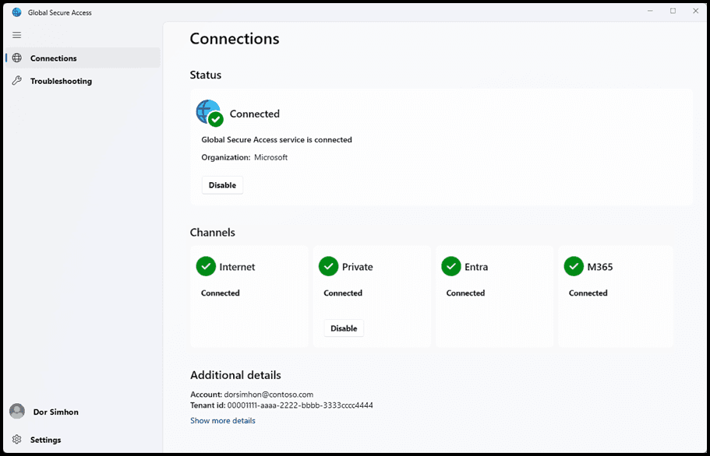710x456 pixels.
Task: Click the Private channel green checkmark
Action: pos(329,266)
